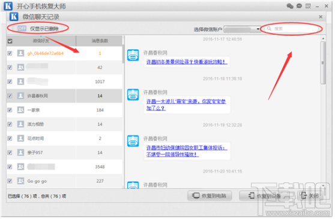
Task: Open link 许昌初冬美景何处寻？快看游玩攻略
Action: pyautogui.click(x=187, y=62)
